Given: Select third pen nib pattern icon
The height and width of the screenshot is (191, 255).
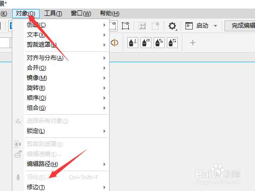Looking at the screenshot, I should pyautogui.click(x=159, y=43).
